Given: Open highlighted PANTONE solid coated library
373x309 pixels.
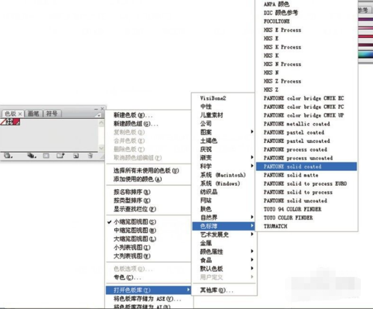Looking at the screenshot, I should [x=306, y=167].
